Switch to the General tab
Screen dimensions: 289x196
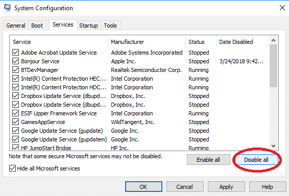(x=16, y=26)
